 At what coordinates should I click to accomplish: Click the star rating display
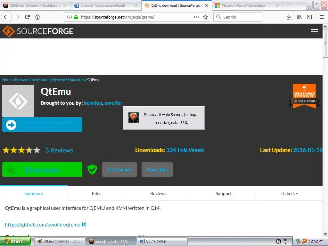[x=21, y=150]
